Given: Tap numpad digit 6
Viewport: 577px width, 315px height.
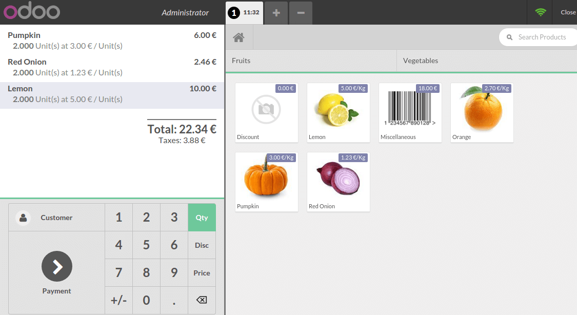Looking at the screenshot, I should point(174,245).
